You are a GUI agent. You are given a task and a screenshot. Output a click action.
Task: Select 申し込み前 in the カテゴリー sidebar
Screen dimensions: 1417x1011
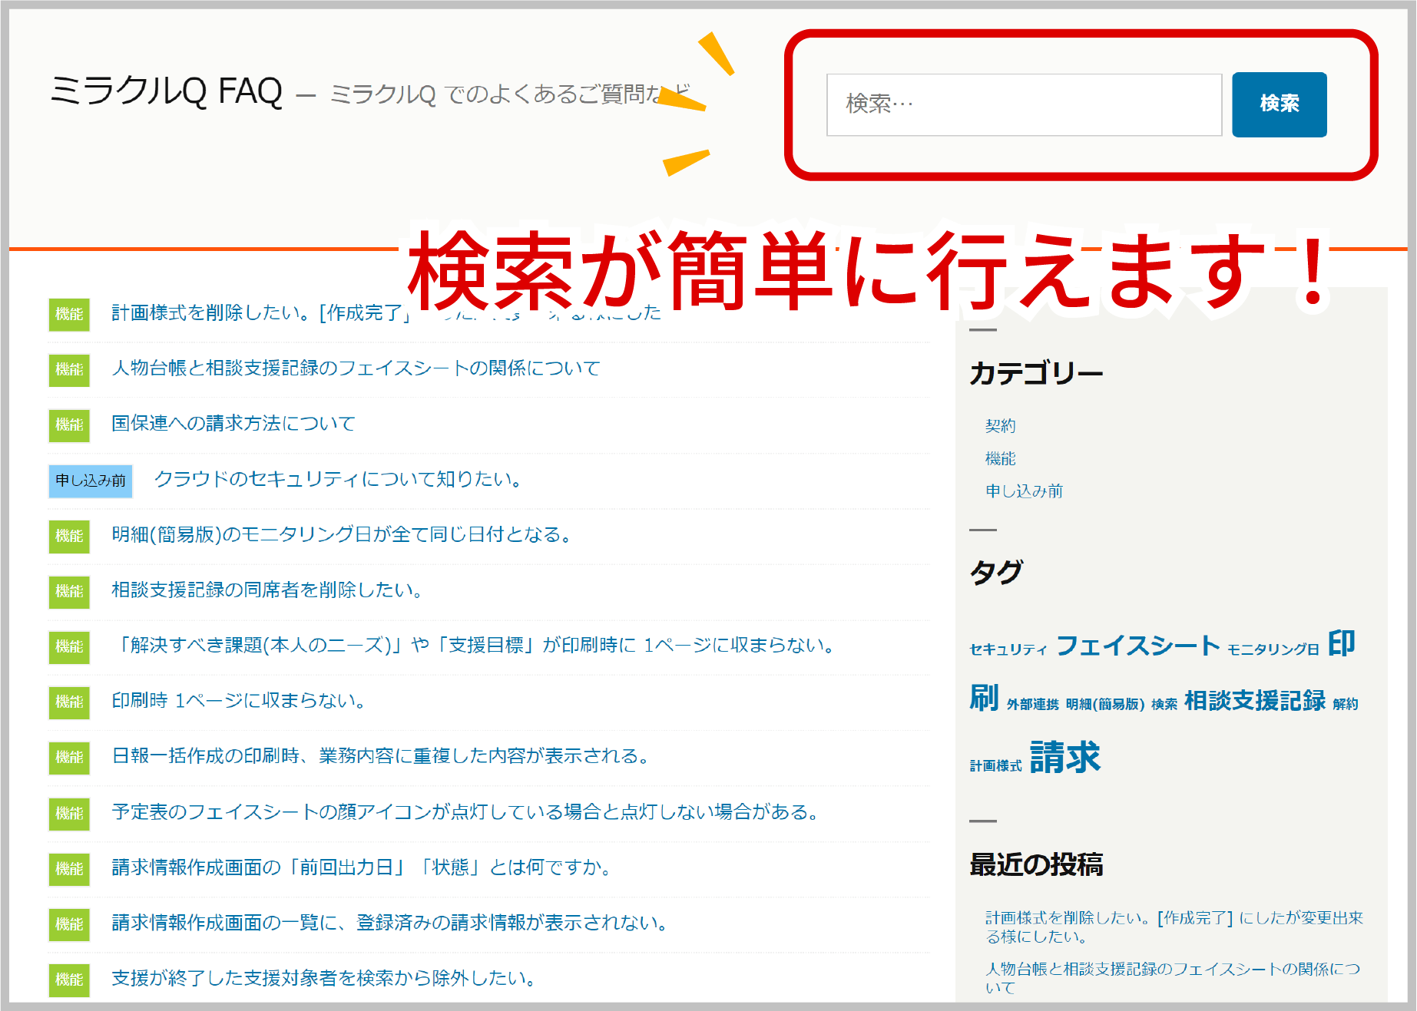point(1024,491)
